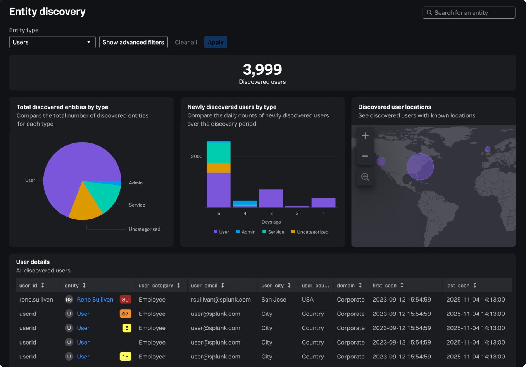Sort table by user_id column arrows
This screenshot has width=526, height=367.
(43, 285)
